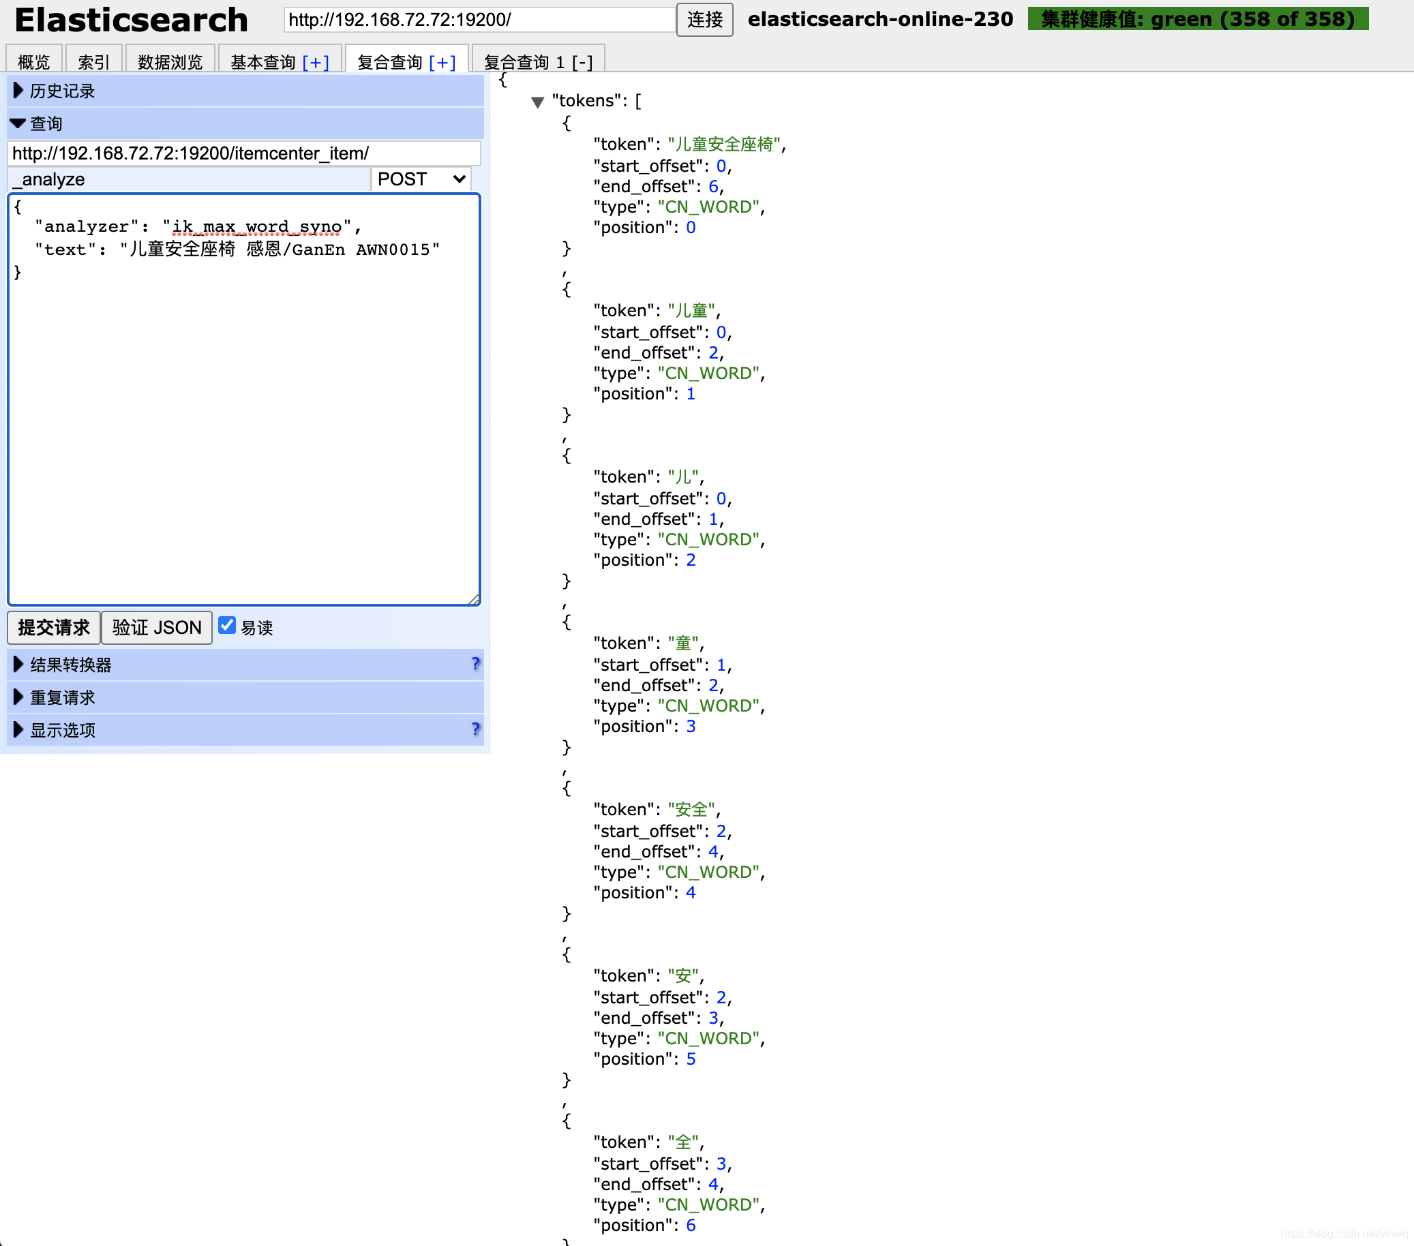Screen dimensions: 1414x1246
Task: Close 复合查询 1 tab with [-]
Action: tap(582, 62)
